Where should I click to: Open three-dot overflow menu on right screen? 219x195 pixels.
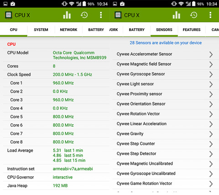(210, 15)
